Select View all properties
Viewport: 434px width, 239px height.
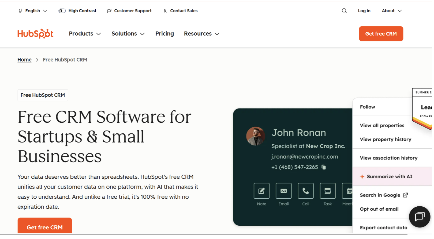(382, 126)
